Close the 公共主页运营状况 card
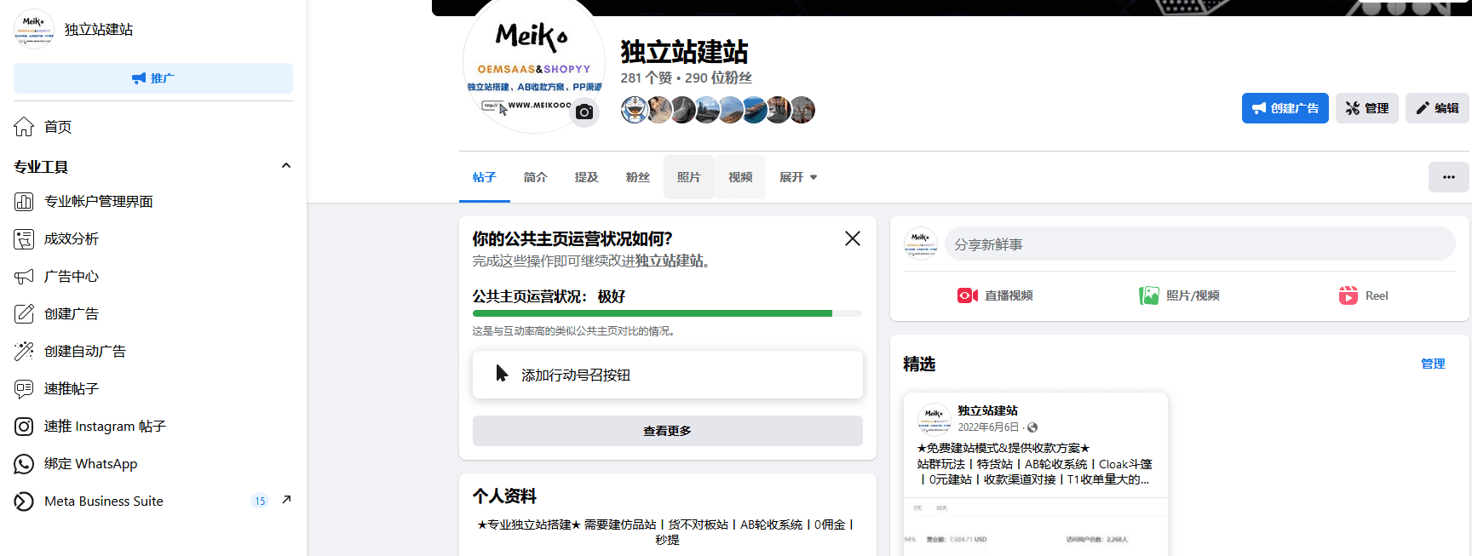The image size is (1472, 556). click(853, 238)
